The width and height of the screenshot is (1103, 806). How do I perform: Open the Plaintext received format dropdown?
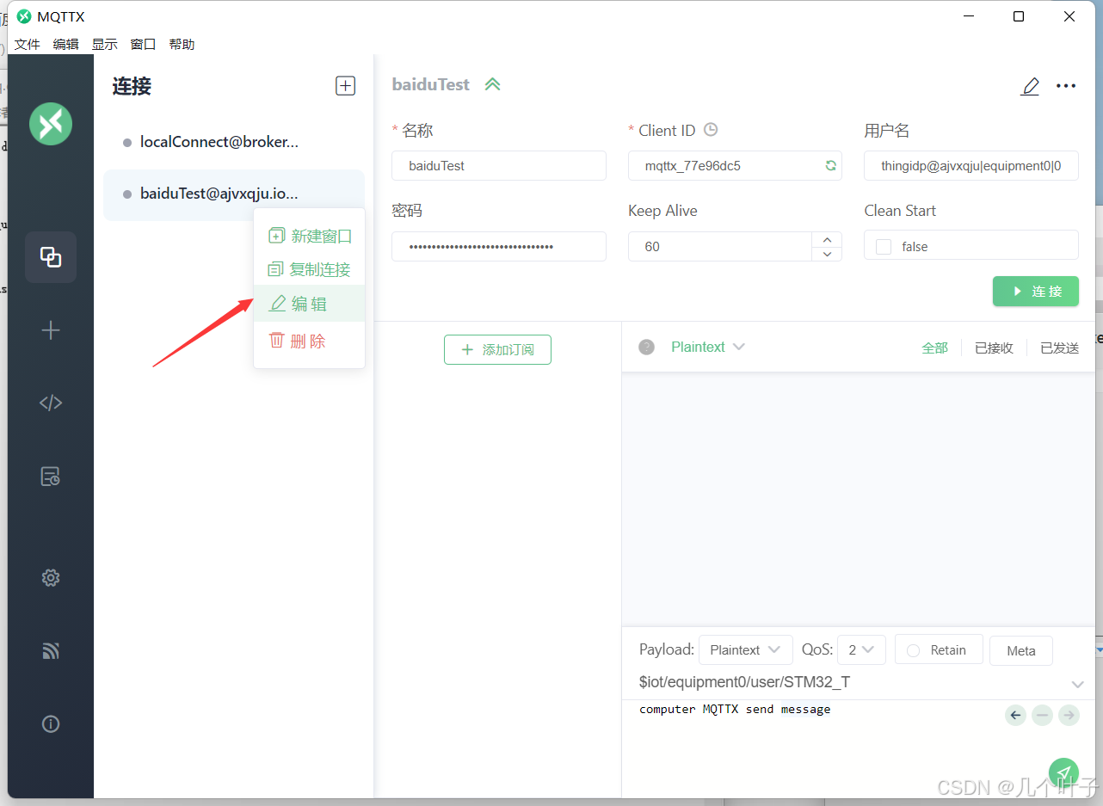click(x=707, y=347)
